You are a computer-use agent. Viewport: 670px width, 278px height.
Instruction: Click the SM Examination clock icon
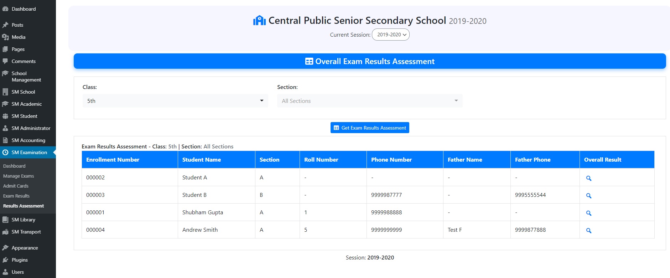(x=5, y=152)
